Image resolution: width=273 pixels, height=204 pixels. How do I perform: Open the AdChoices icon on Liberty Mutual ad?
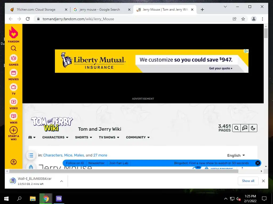tap(246, 51)
